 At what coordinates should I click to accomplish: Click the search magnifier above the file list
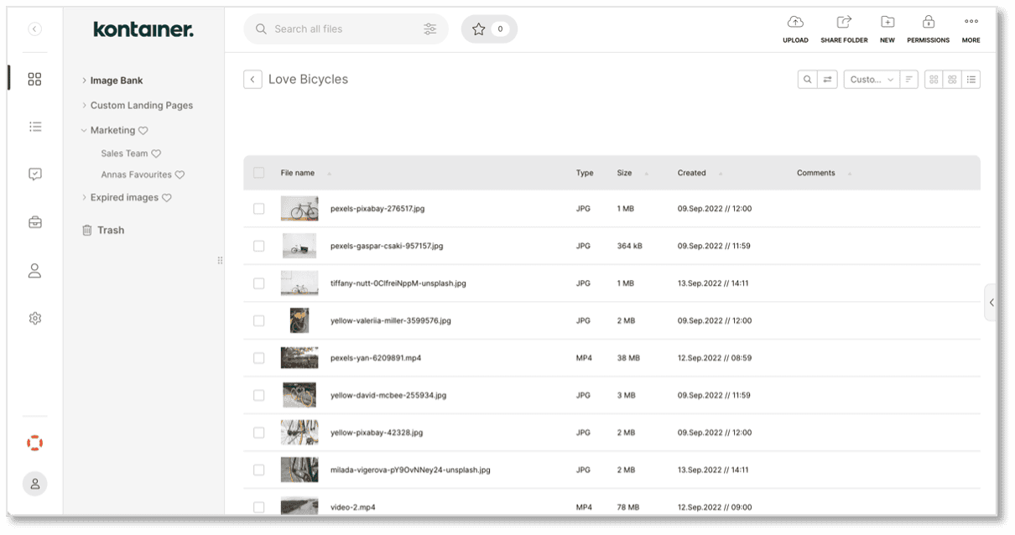click(806, 79)
